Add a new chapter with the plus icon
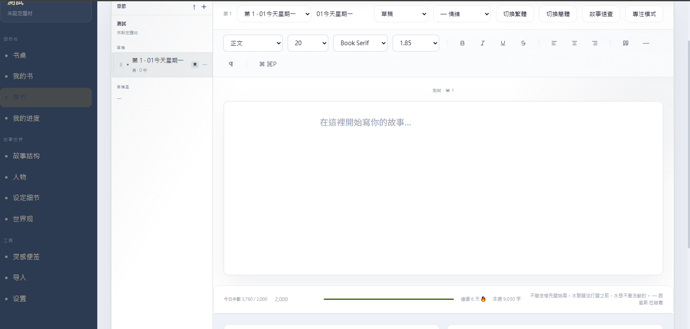The height and width of the screenshot is (329, 690). pyautogui.click(x=204, y=7)
